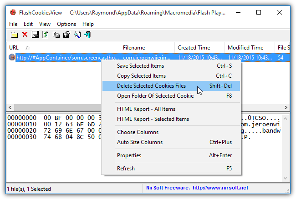Click the properties toolbar icon
This screenshot has width=296, height=199.
(66, 35)
